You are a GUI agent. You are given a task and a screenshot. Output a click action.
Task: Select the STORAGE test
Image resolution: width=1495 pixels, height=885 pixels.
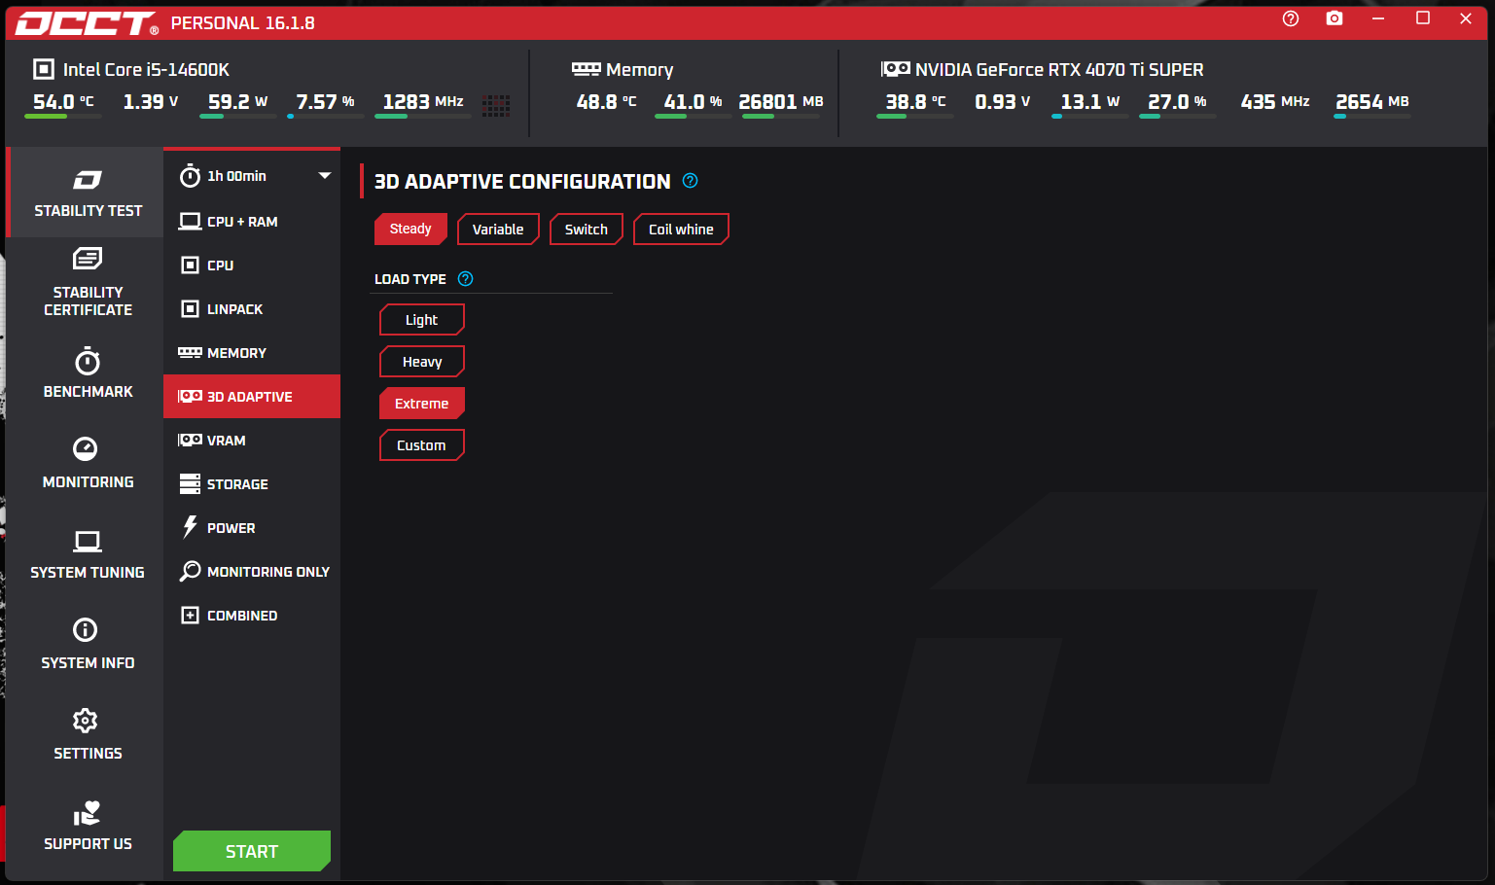tap(252, 484)
